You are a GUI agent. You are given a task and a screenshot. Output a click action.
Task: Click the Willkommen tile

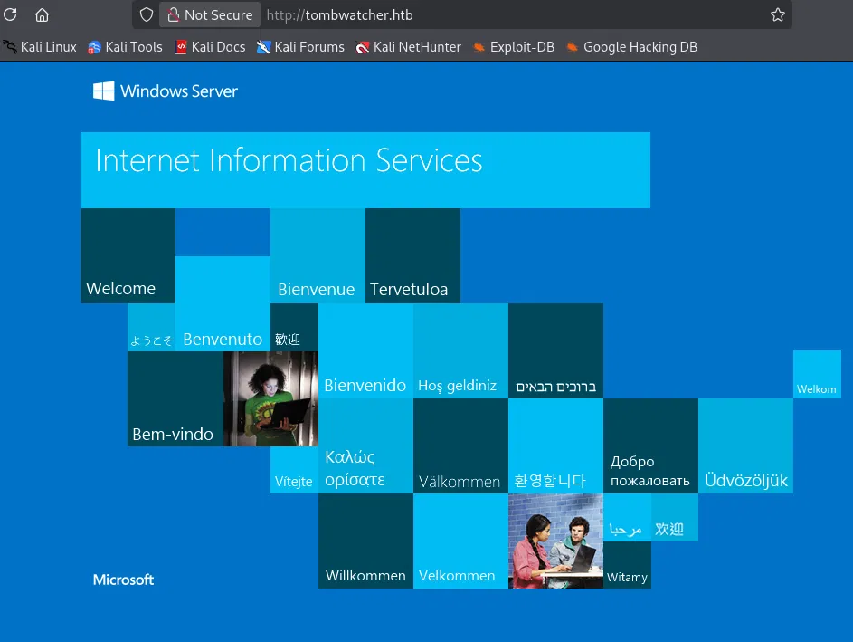click(365, 541)
